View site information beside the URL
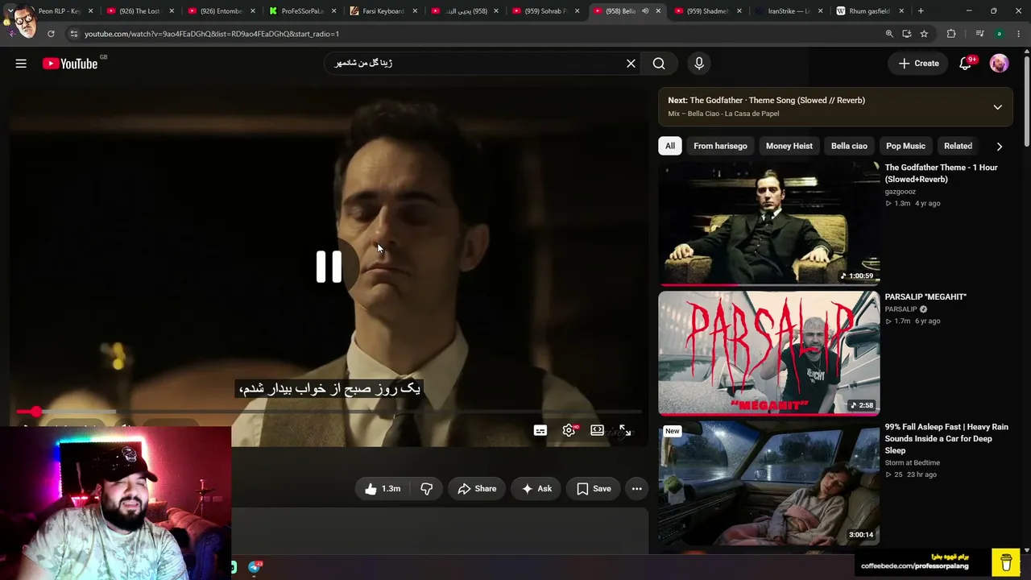Image resolution: width=1031 pixels, height=580 pixels. 73,34
